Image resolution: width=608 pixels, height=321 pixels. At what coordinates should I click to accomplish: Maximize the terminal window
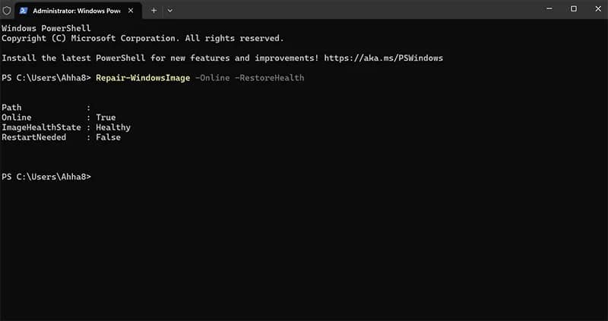[x=573, y=9]
